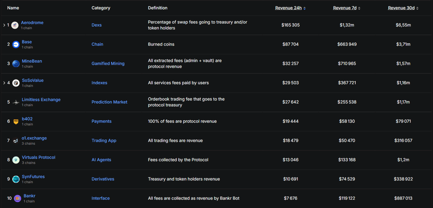This screenshot has height=208, width=433.
Task: Open the Bankr protocol link
Action: [30, 196]
